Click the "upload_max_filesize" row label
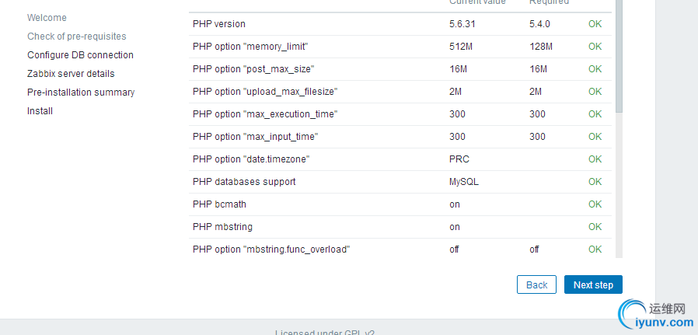Image resolution: width=698 pixels, height=335 pixels. 264,92
